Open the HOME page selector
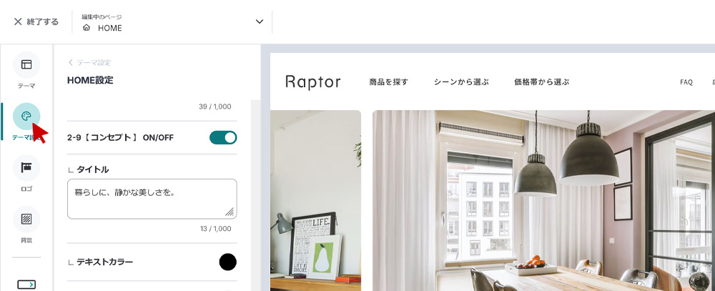This screenshot has width=715, height=291. (172, 22)
